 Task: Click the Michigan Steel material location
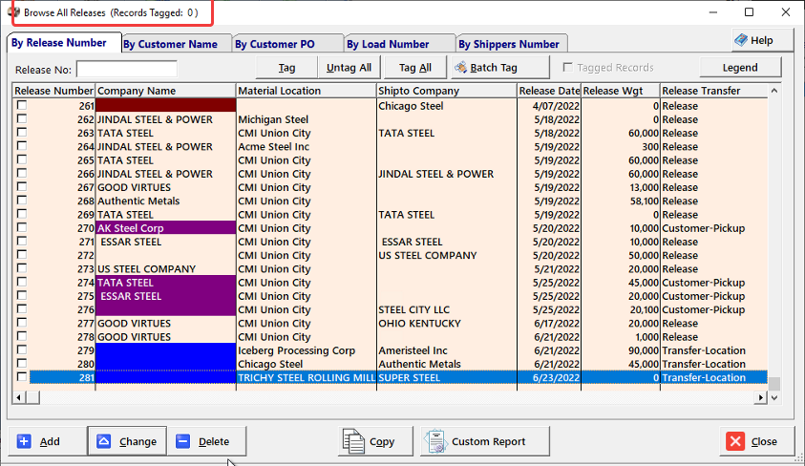point(273,119)
